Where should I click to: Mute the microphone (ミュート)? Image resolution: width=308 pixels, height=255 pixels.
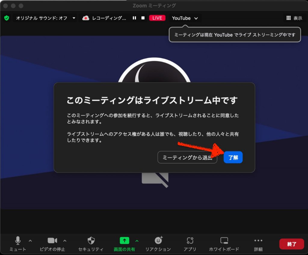coord(18,241)
